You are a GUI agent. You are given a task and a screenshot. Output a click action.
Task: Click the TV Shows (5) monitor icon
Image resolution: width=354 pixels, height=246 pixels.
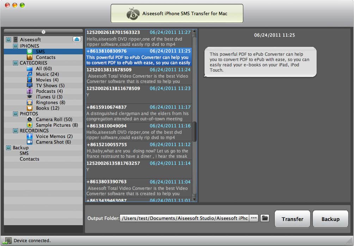click(30, 85)
